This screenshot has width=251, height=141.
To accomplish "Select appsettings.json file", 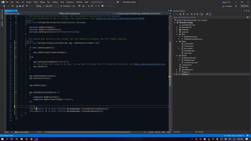I will coord(187,70).
